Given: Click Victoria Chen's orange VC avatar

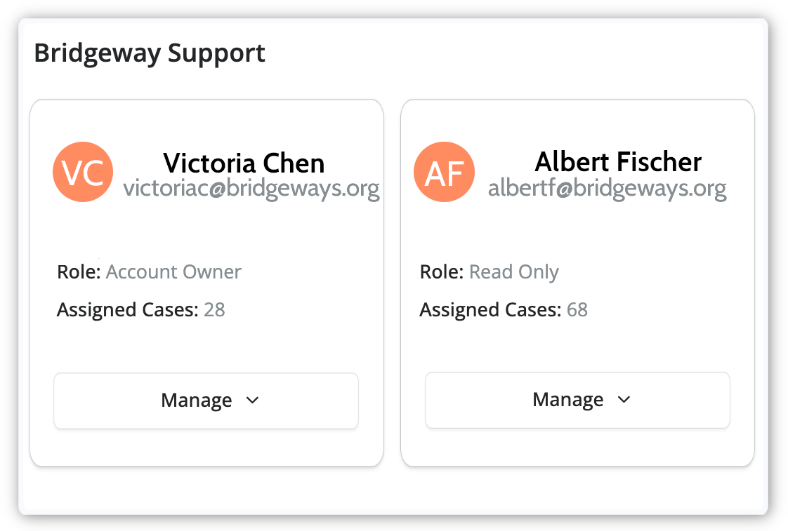Looking at the screenshot, I should (x=83, y=172).
